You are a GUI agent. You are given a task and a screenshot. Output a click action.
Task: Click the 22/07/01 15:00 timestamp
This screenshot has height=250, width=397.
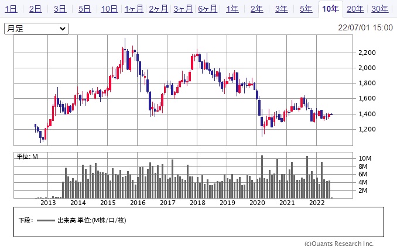coord(365,27)
